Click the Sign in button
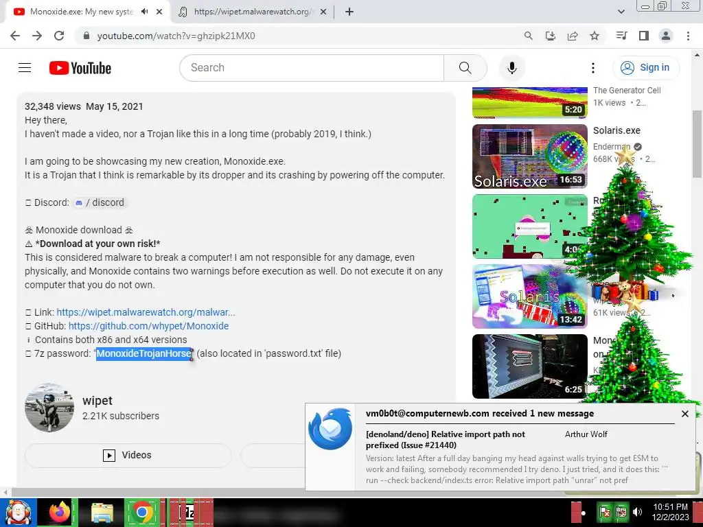Screen dimensions: 703x527 click(646, 68)
